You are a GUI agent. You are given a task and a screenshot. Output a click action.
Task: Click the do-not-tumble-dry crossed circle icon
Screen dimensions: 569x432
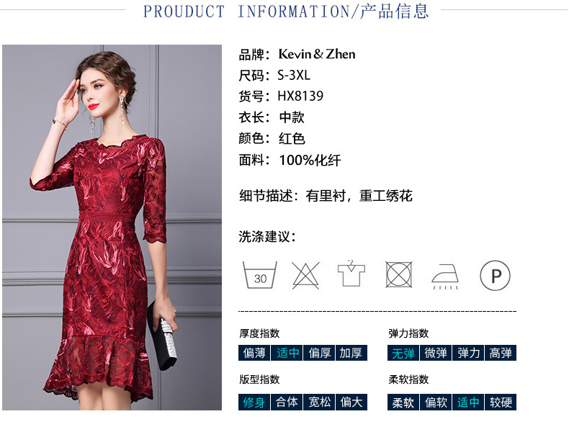tap(398, 274)
